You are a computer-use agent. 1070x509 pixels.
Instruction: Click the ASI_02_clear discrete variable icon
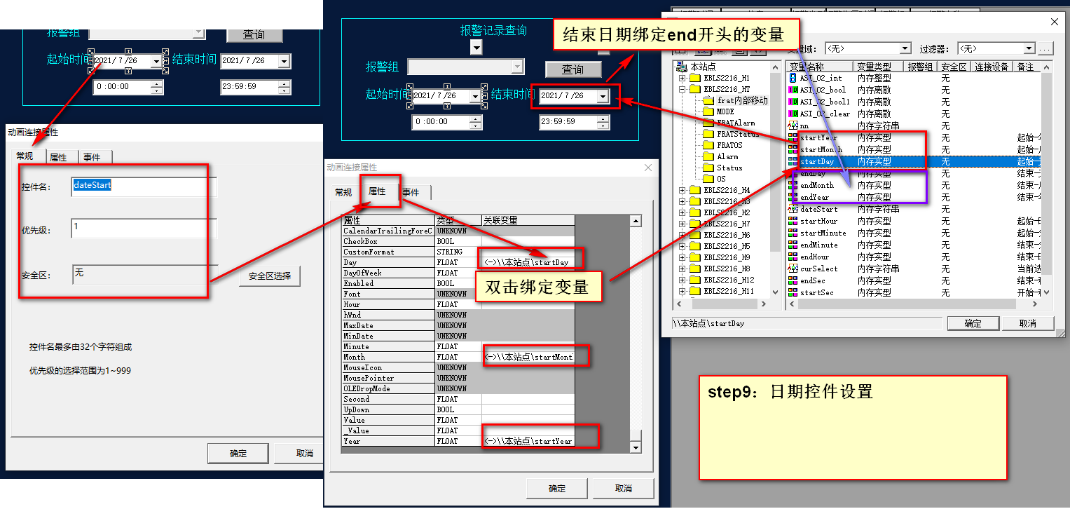(x=793, y=114)
